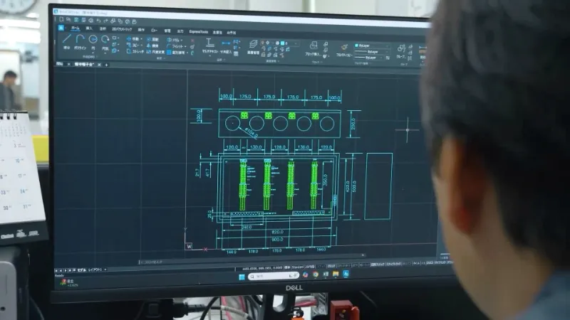
Task: Click the Multiline Text (マルチテキスト) tool
Action: [209, 44]
